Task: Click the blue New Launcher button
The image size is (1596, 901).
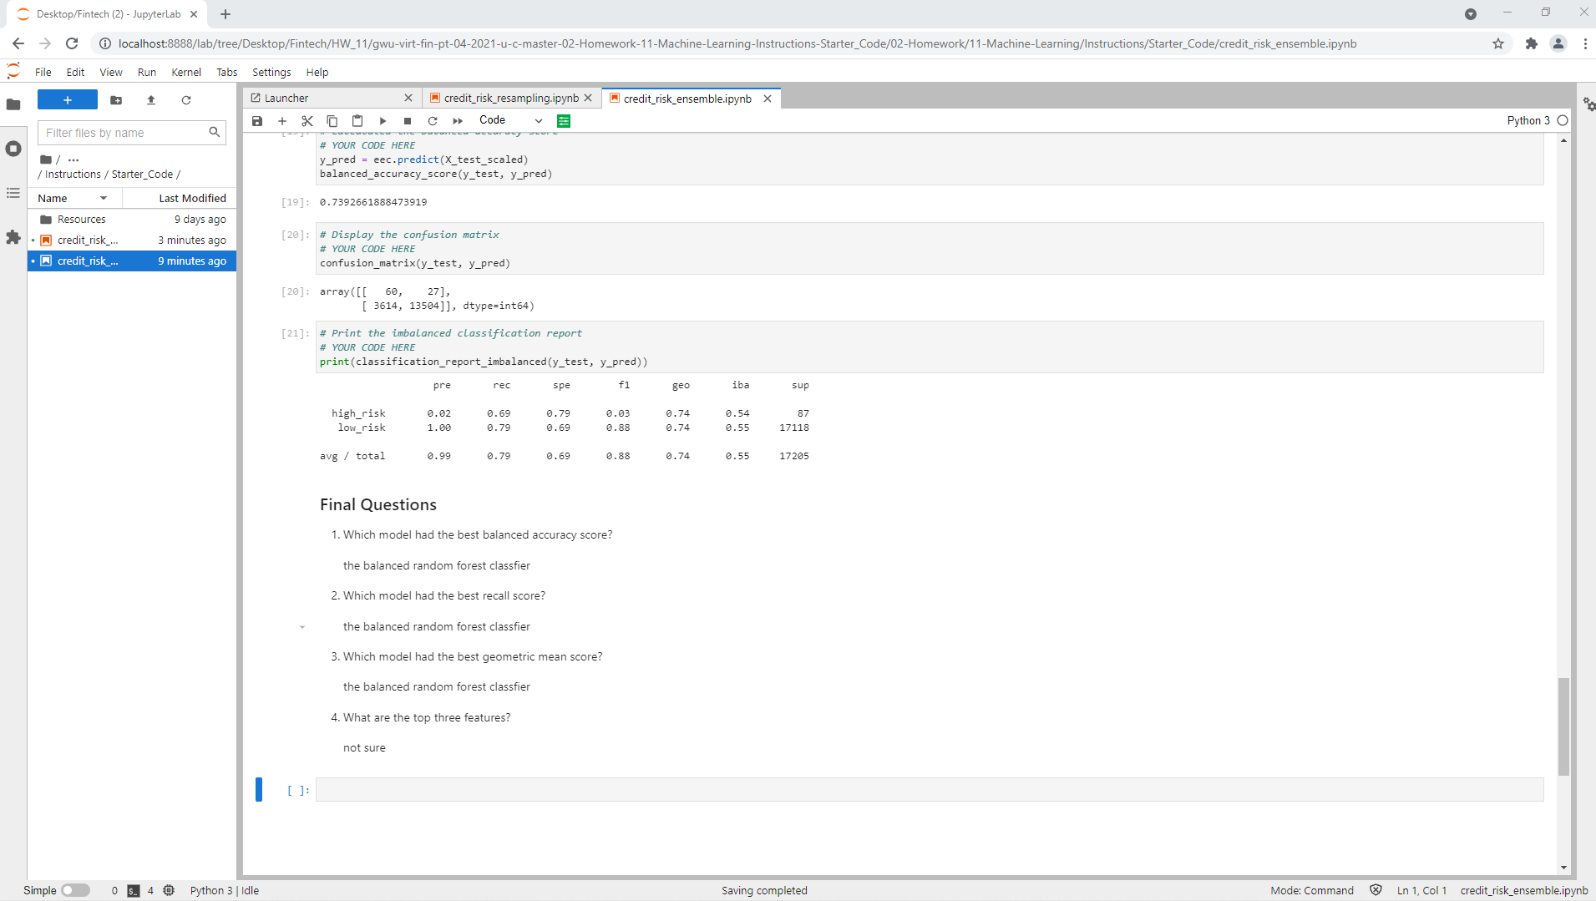Action: click(x=68, y=100)
